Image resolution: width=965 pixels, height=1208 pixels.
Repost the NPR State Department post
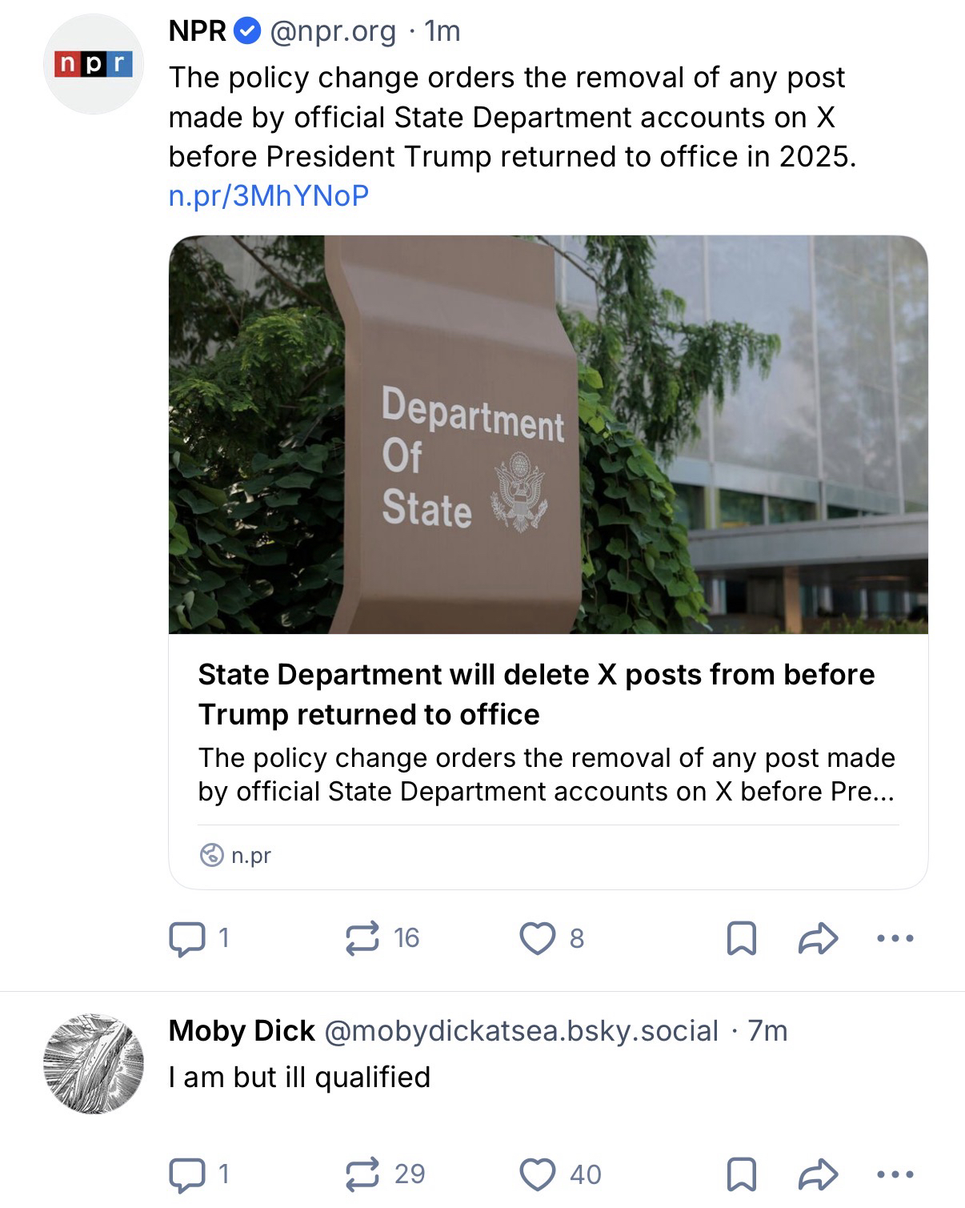point(362,938)
